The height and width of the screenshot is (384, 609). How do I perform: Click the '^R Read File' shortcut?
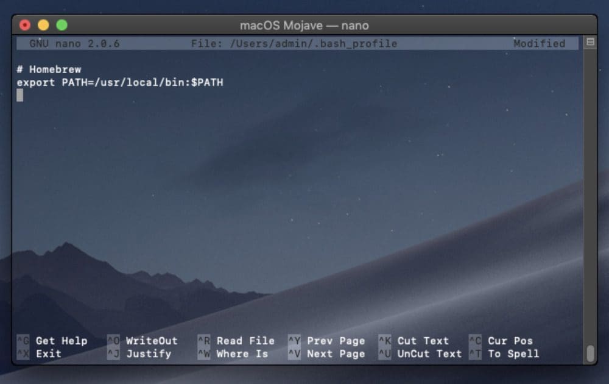(236, 341)
